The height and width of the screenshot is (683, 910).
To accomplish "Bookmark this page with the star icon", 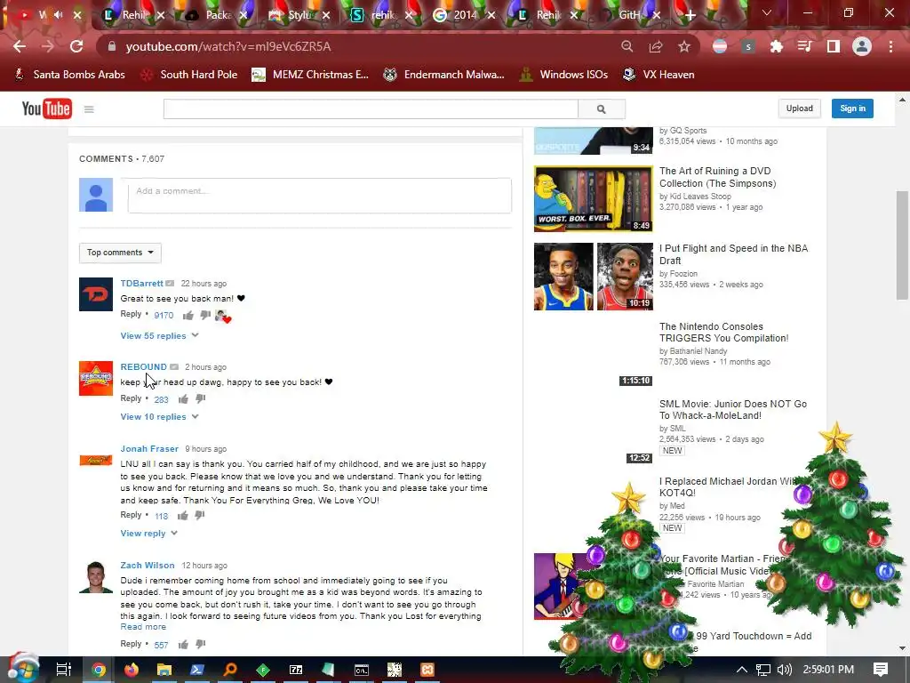I will click(x=684, y=46).
